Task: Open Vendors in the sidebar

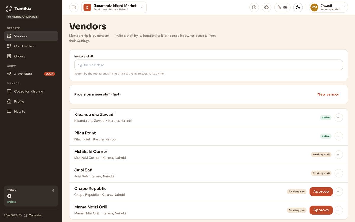Action: tap(31, 36)
